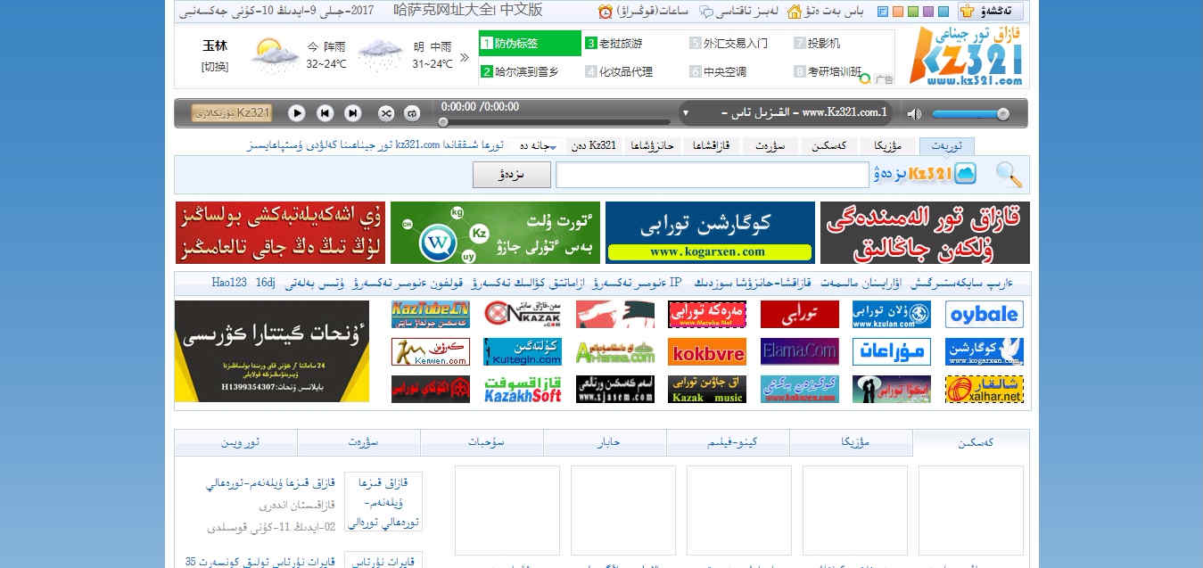The width and height of the screenshot is (1203, 568).
Task: Expand more weather days chevron
Action: coord(464,57)
